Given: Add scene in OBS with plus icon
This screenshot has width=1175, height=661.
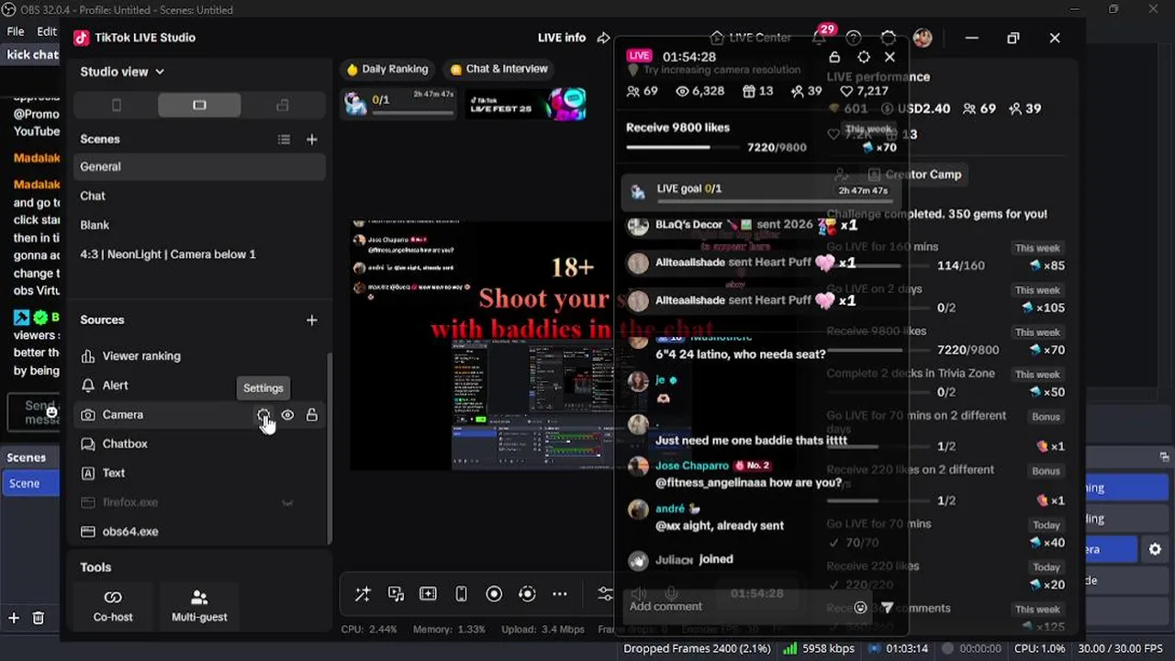Looking at the screenshot, I should [13, 619].
